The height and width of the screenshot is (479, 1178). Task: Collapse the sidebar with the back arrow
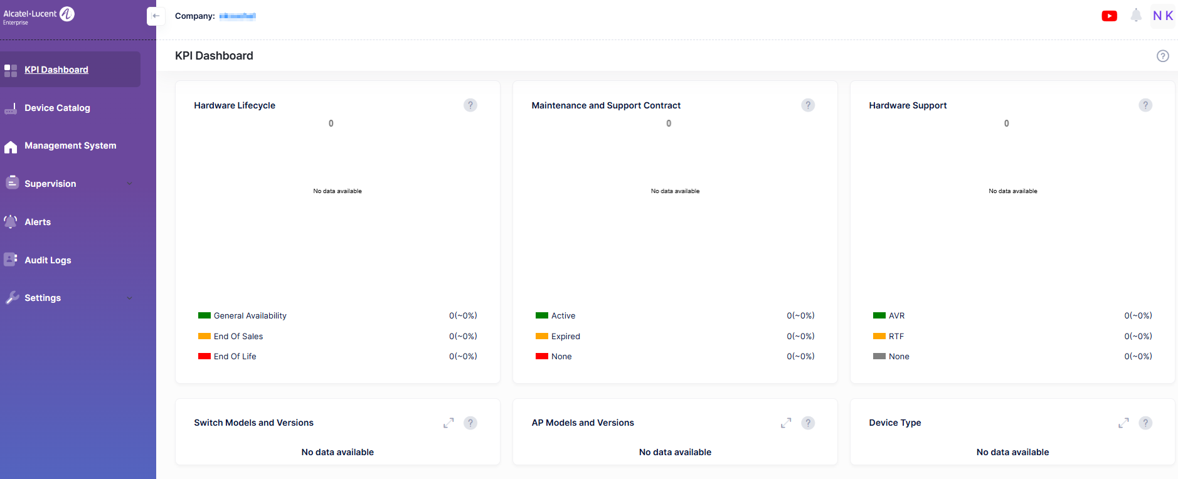point(156,16)
